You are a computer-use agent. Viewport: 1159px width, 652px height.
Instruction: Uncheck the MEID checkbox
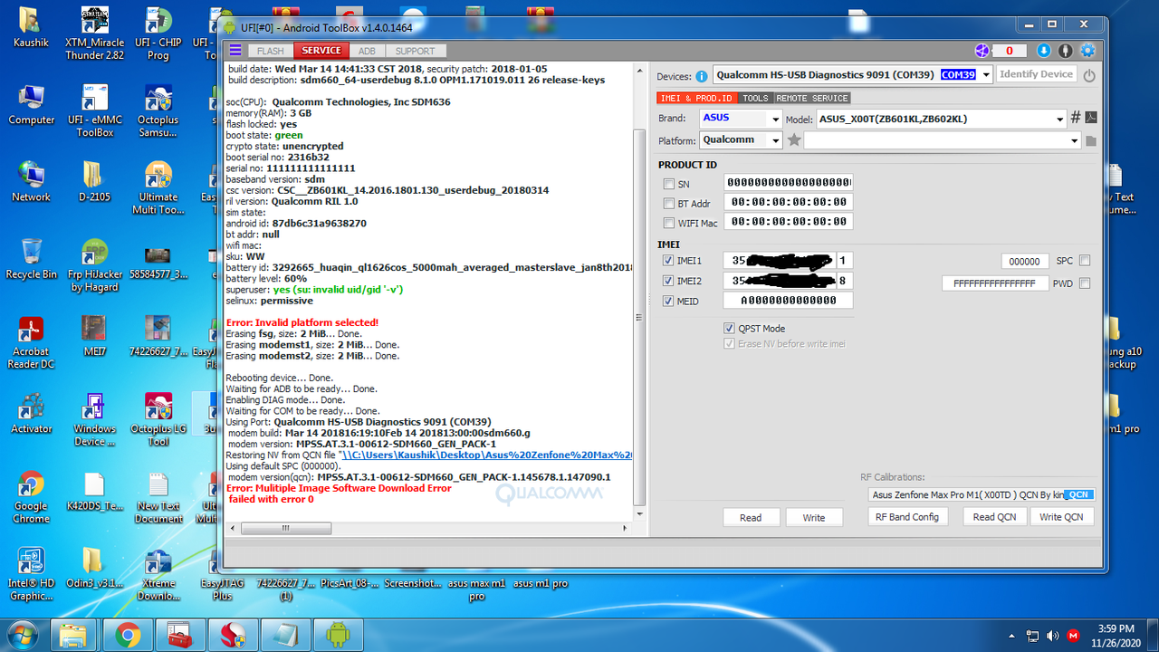[668, 302]
